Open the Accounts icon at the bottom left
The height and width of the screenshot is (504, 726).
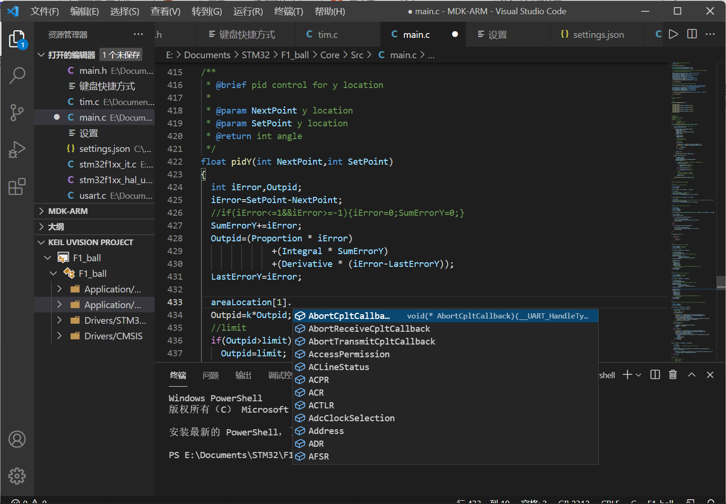17,439
